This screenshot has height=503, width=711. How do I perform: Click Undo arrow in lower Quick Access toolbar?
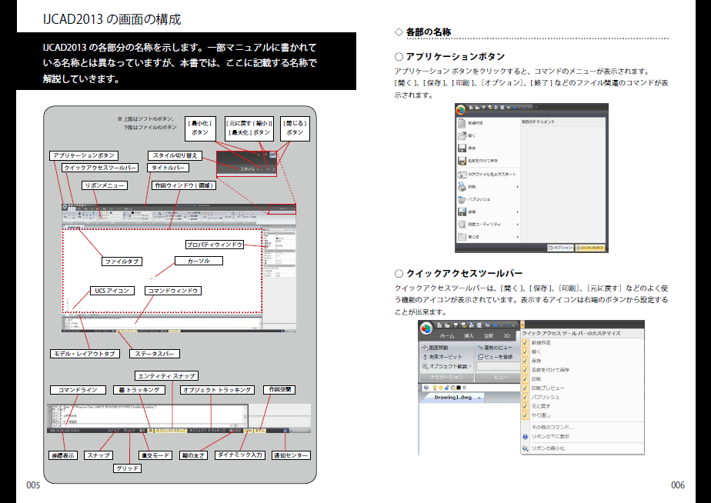click(x=496, y=325)
